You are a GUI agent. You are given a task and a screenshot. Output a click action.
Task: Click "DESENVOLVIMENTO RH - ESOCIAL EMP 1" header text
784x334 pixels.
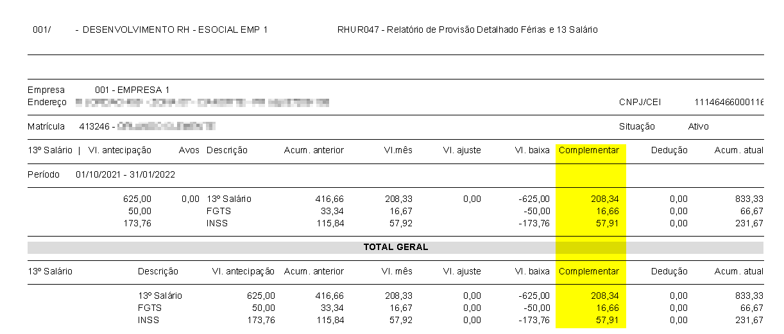(175, 30)
